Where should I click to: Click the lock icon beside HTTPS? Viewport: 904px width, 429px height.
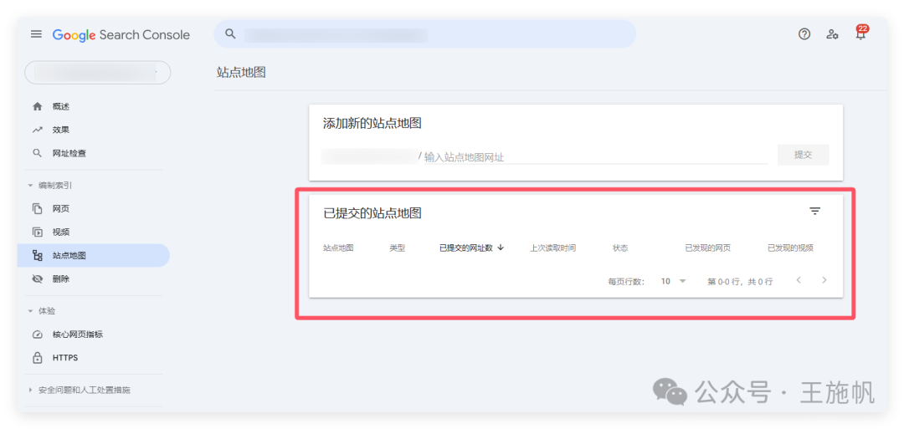(x=38, y=358)
